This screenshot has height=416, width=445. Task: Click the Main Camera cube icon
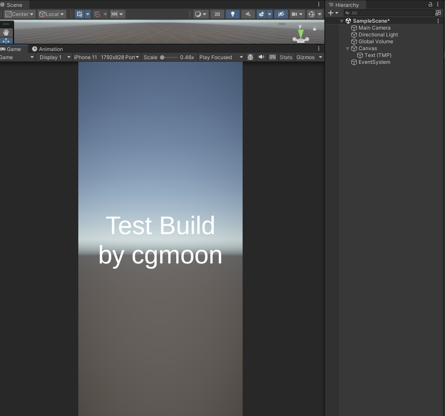click(x=354, y=28)
